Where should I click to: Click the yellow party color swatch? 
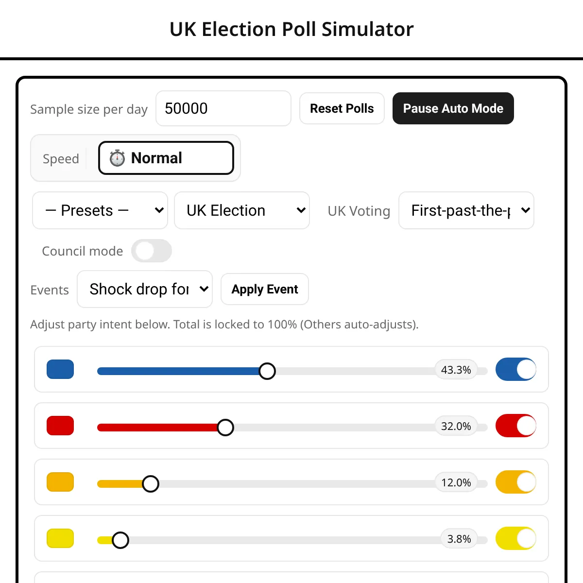pos(60,538)
